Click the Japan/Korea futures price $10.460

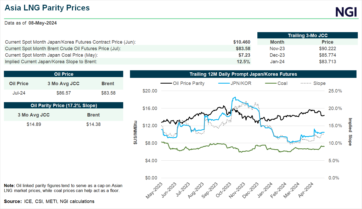click(242, 42)
